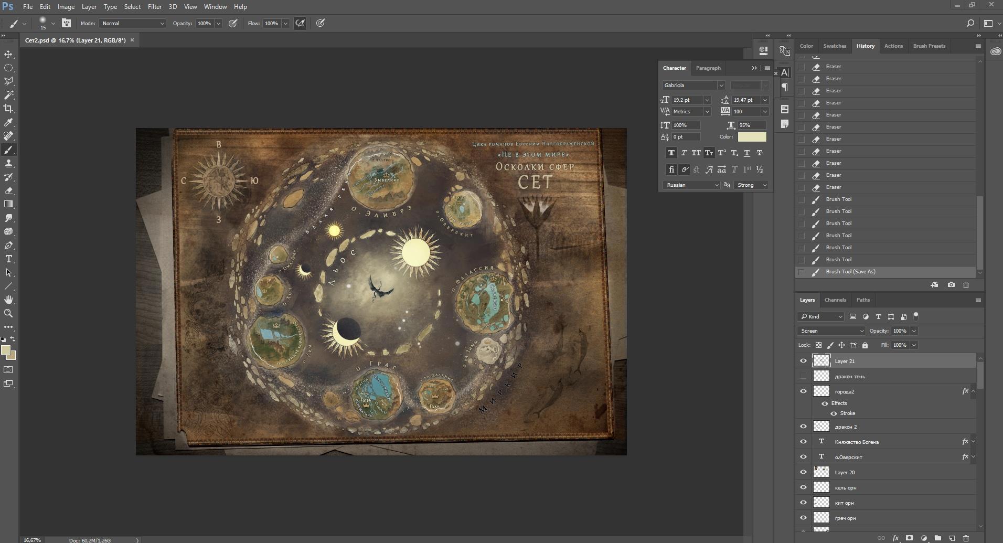
Task: Select the Eyedropper tool
Action: (8, 122)
